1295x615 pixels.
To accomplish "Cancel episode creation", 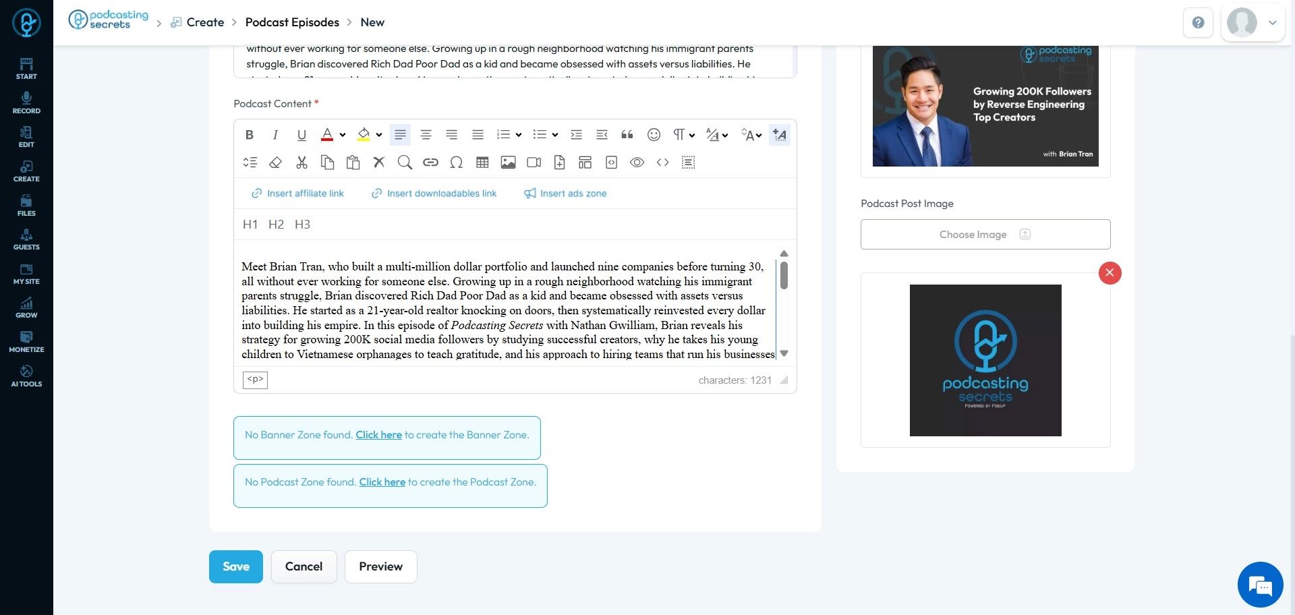I will [304, 566].
